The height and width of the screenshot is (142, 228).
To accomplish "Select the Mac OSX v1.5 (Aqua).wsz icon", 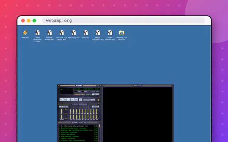I will click(x=61, y=35).
